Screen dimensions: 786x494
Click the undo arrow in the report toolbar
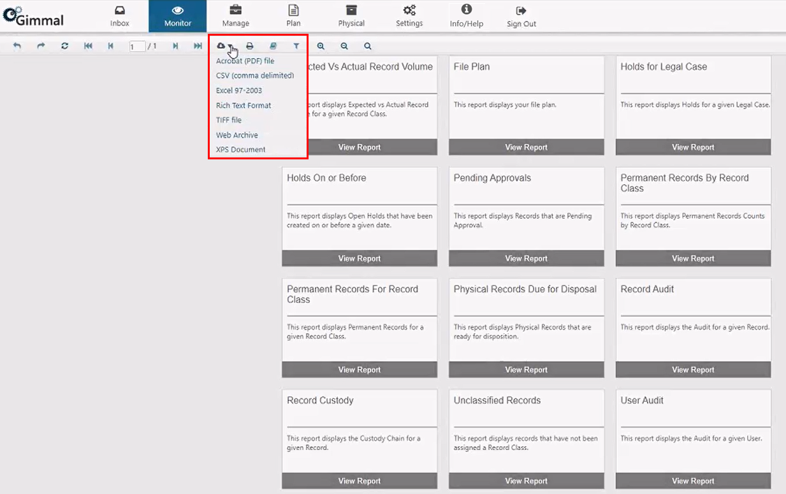click(x=17, y=46)
